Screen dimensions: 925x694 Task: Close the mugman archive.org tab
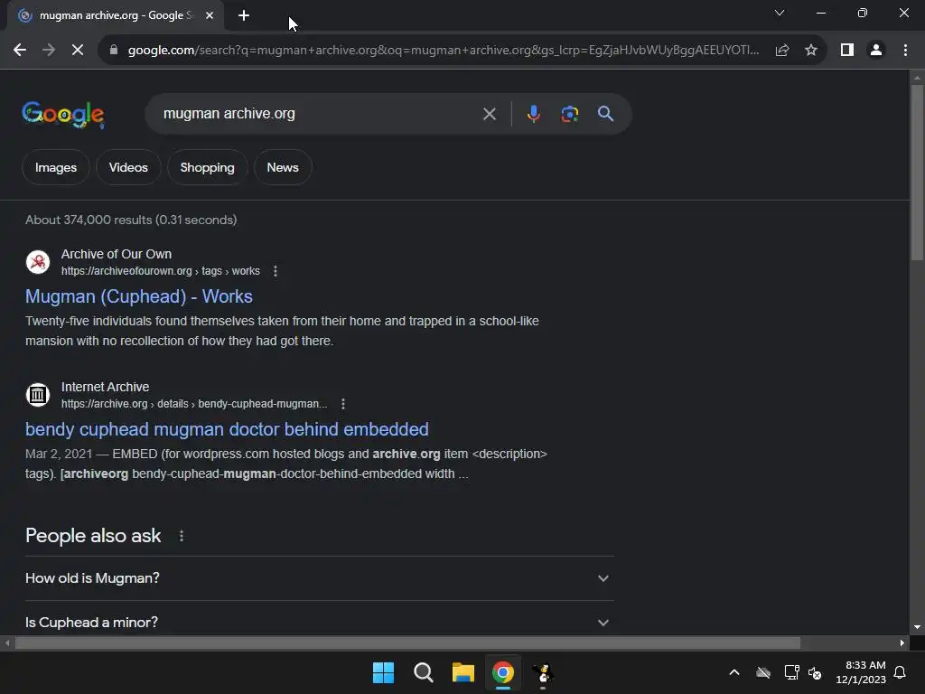[x=210, y=15]
